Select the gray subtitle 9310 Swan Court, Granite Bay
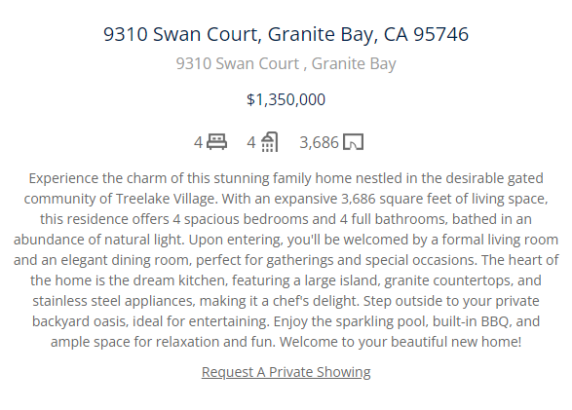The height and width of the screenshot is (410, 572). 286,63
